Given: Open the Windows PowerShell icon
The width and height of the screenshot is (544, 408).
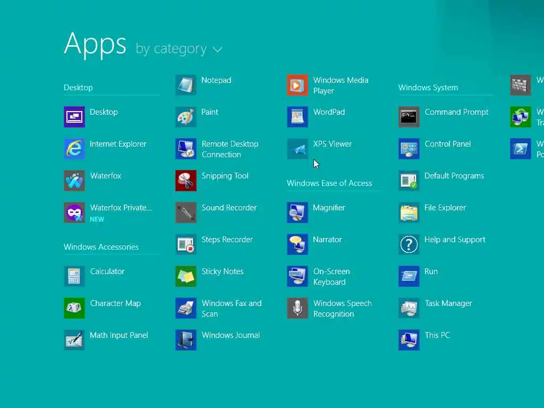Looking at the screenshot, I should [521, 149].
